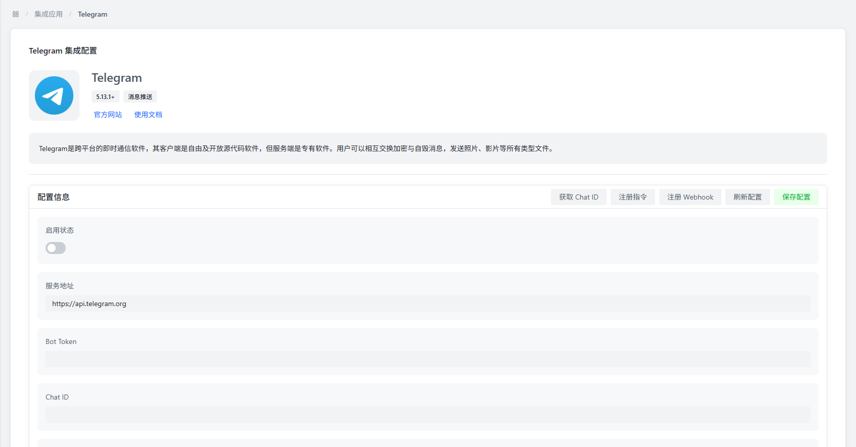
Task: Focus the 服务地址 input field
Action: pos(427,304)
